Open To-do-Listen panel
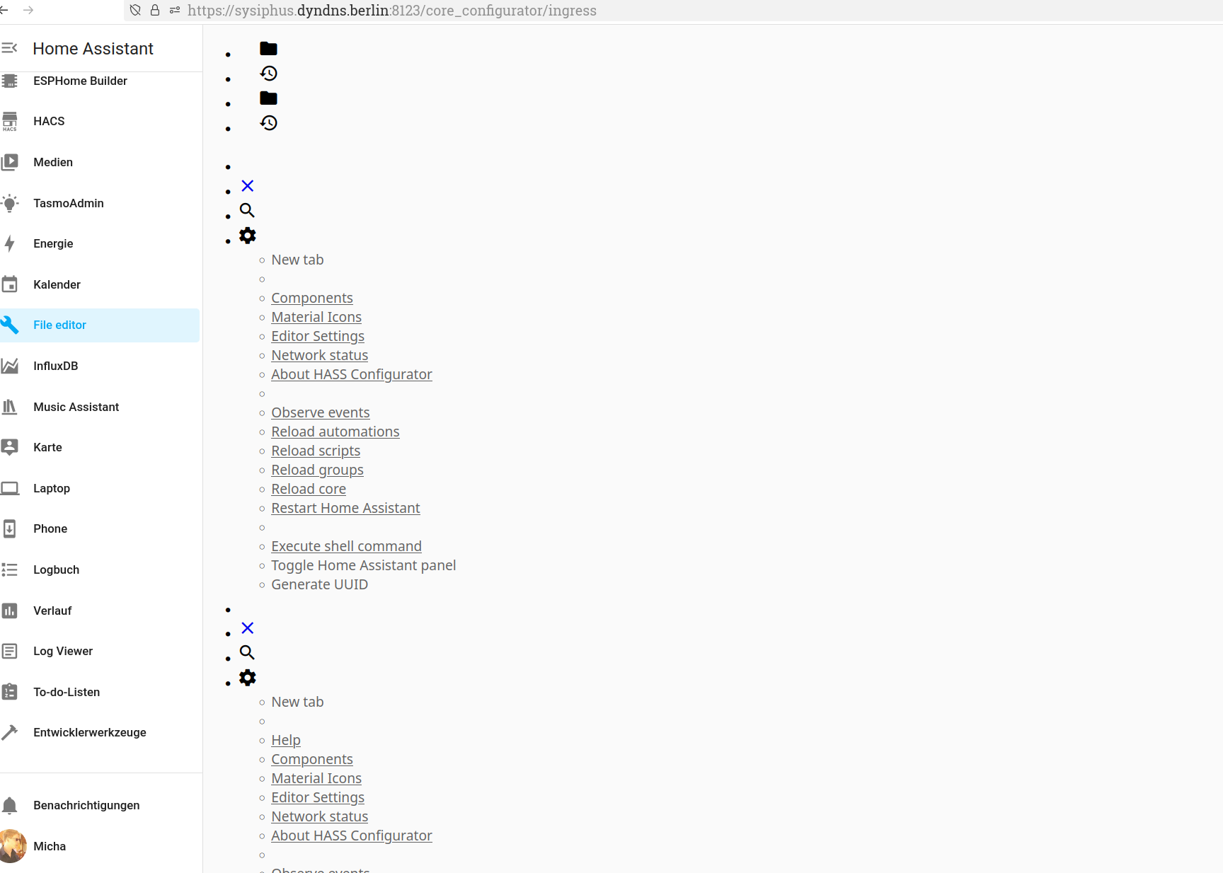This screenshot has height=873, width=1223. click(100, 692)
